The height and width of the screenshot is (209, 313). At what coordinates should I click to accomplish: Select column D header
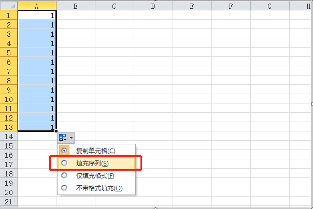[153, 6]
